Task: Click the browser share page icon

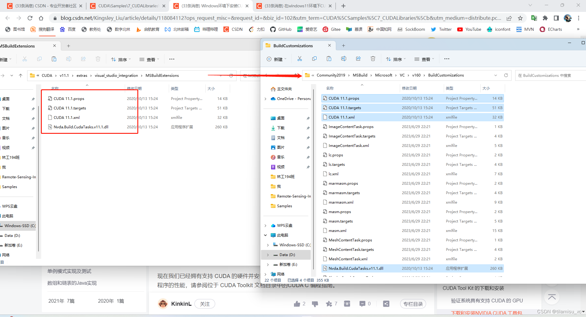Action: [x=509, y=18]
